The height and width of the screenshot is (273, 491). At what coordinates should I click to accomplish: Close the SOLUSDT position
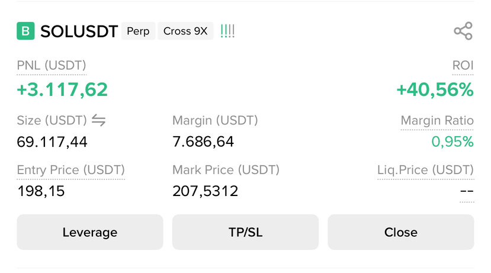tap(401, 232)
